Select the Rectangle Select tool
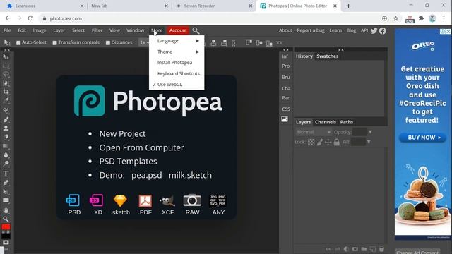Viewport: 452px width, 254px height. coord(6,66)
